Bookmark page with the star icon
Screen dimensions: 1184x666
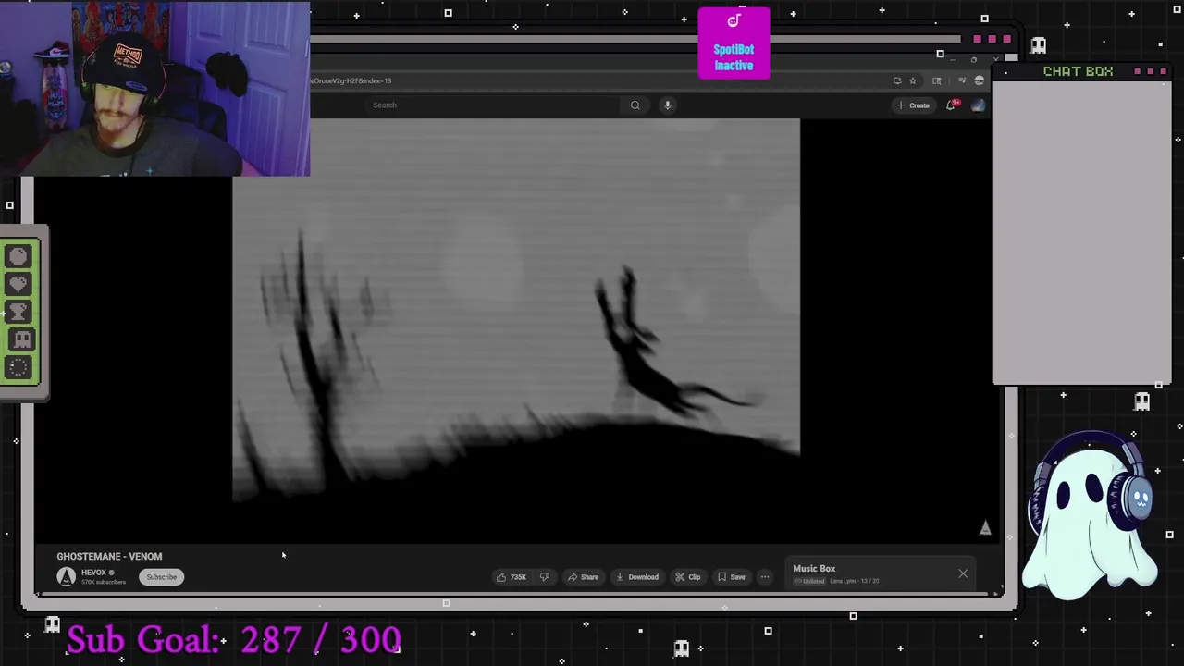912,80
